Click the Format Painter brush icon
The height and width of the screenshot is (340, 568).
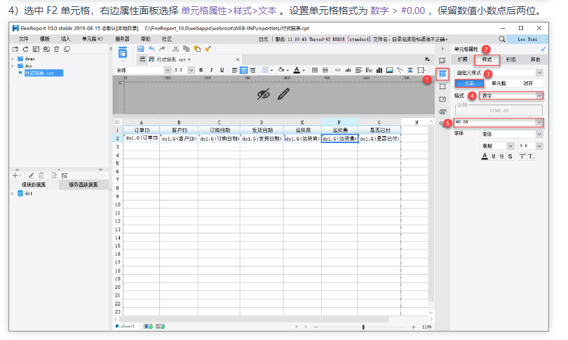click(x=208, y=49)
